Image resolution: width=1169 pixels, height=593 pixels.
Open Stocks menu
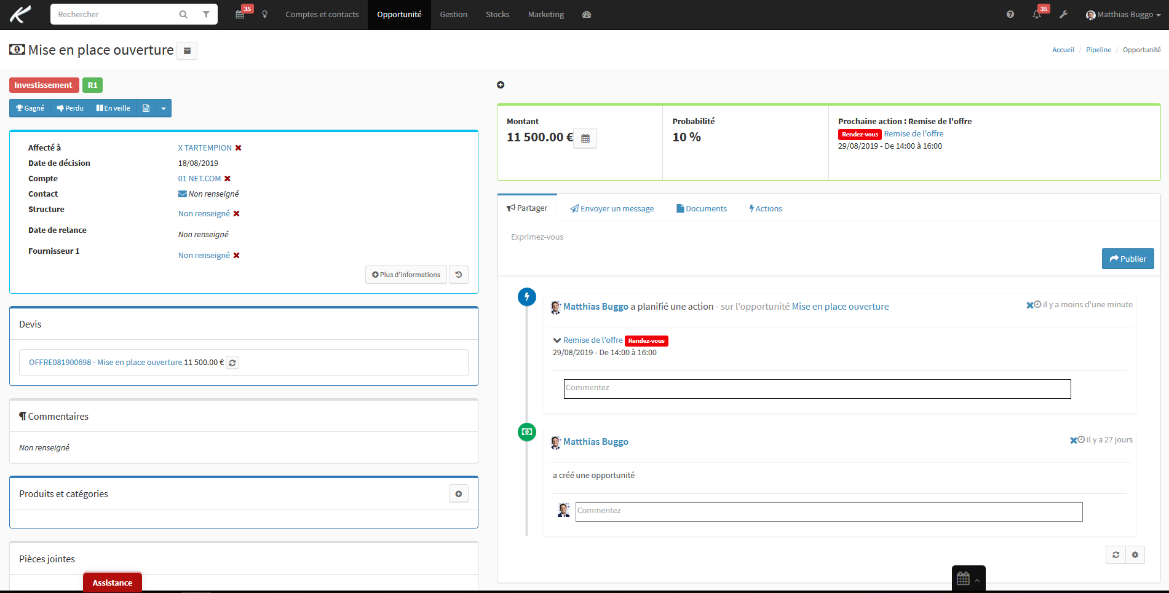[497, 14]
